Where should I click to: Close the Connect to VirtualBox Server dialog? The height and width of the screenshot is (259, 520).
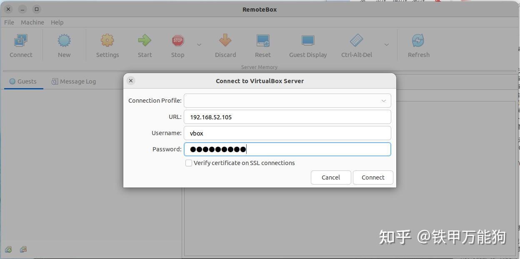pos(131,81)
